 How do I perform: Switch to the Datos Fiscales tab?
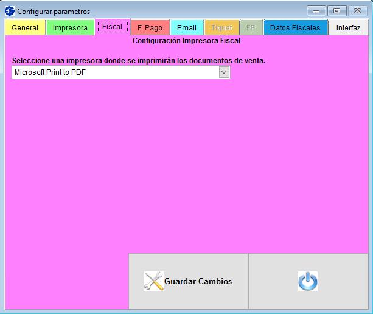click(295, 28)
